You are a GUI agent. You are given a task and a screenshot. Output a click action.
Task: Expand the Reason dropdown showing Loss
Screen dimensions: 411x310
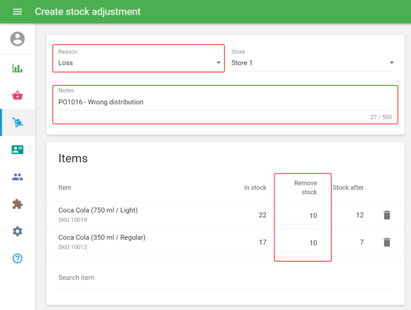pos(139,63)
